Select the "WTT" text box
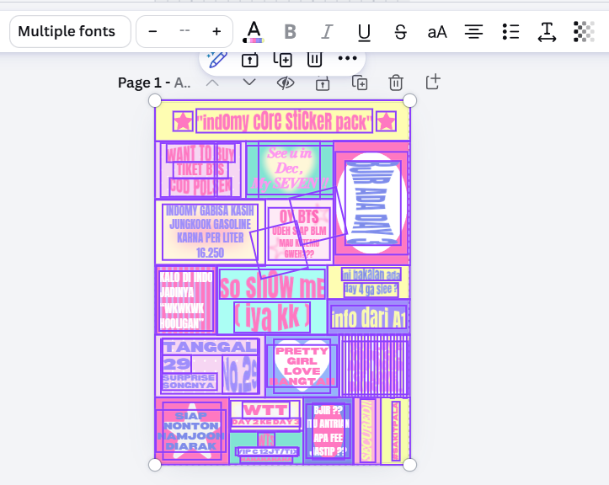The width and height of the screenshot is (609, 485). coord(266,410)
